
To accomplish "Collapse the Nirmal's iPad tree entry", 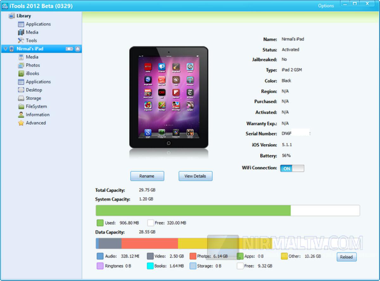I will (x=5, y=49).
